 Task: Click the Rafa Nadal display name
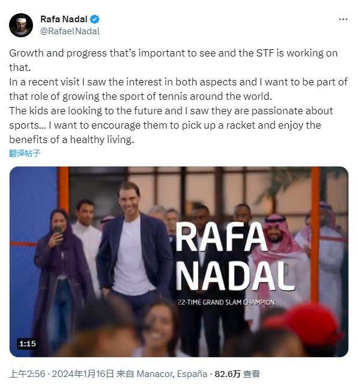[x=64, y=19]
